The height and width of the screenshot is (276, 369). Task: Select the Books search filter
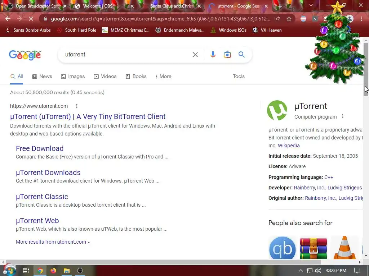(136, 76)
